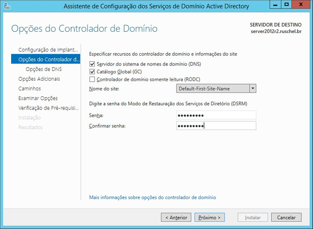Viewport: 313px width, 229px height.
Task: Click the grayed-out Instalar button
Action: (x=253, y=217)
